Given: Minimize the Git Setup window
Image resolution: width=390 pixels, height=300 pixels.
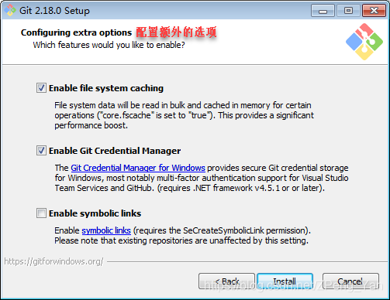Looking at the screenshot, I should coord(323,11).
